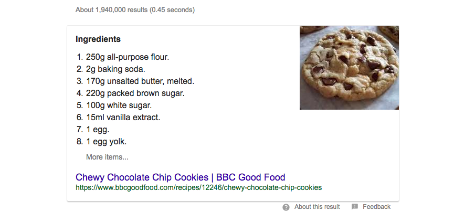Click the feedback flag icon
Screen dimensions: 475x222
(x=355, y=207)
